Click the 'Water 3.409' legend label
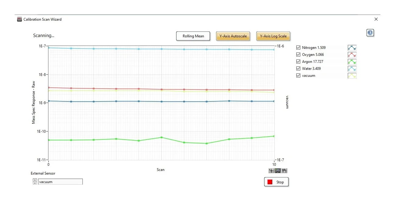This screenshot has width=395, height=201. [x=311, y=69]
